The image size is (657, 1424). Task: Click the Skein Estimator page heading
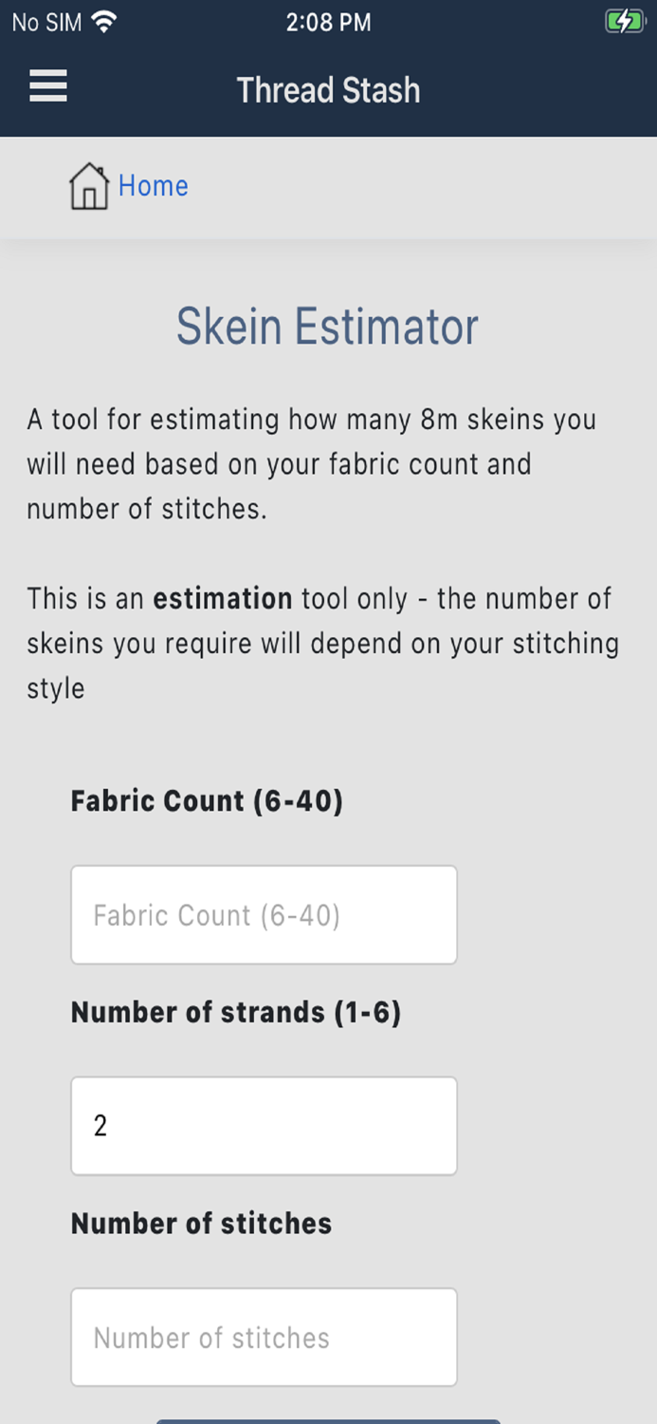click(326, 327)
